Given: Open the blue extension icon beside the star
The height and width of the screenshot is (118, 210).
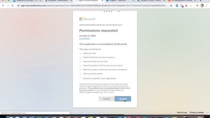Looking at the screenshot, I should [x=177, y=6].
